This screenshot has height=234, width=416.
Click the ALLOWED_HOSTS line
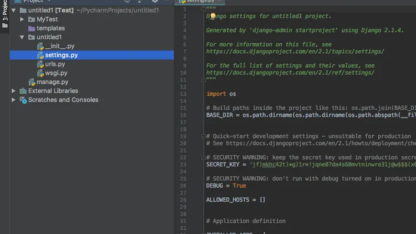tap(236, 200)
